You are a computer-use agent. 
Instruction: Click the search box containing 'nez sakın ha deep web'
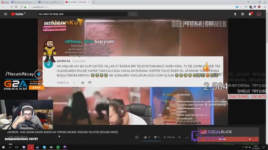82,14
